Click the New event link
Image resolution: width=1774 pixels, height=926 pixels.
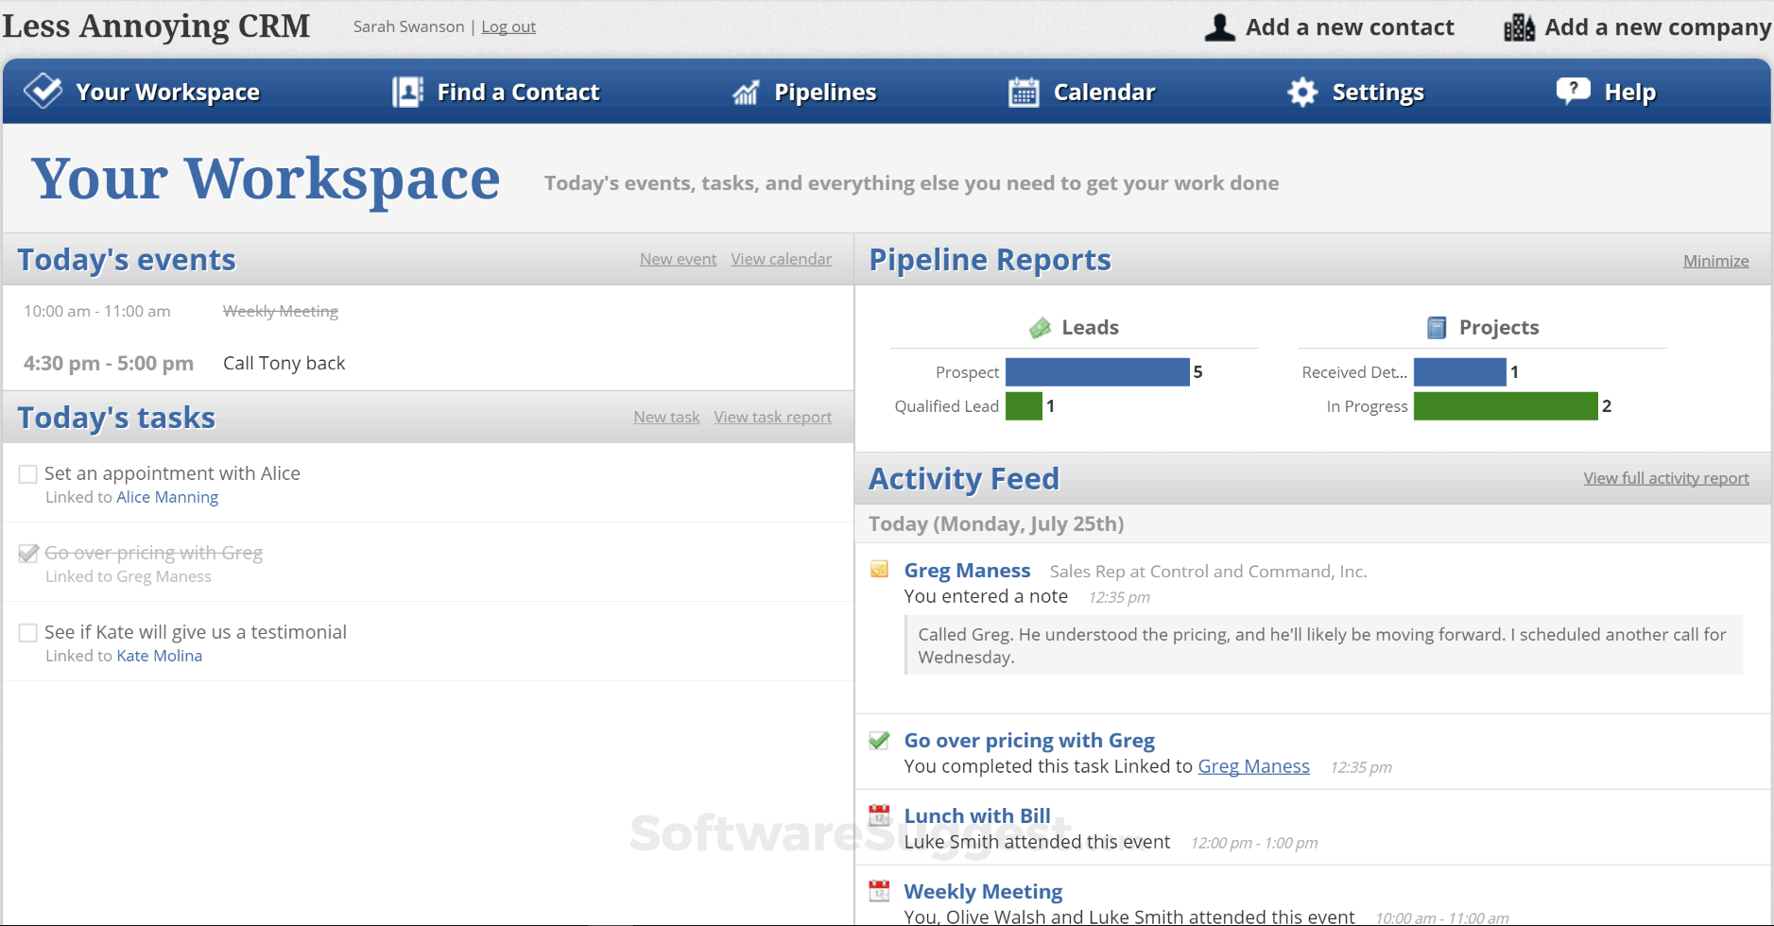(x=678, y=259)
